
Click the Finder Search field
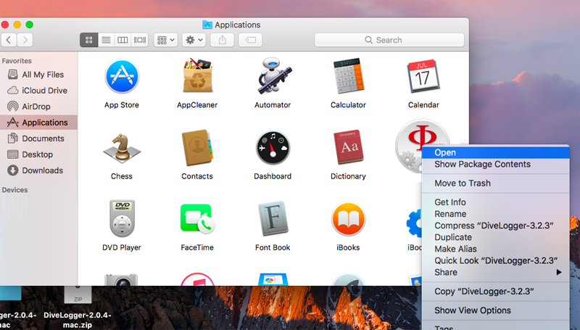point(389,40)
